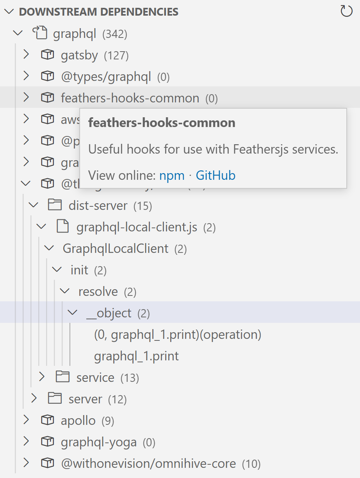Open the GitHub link in tooltip

click(216, 175)
